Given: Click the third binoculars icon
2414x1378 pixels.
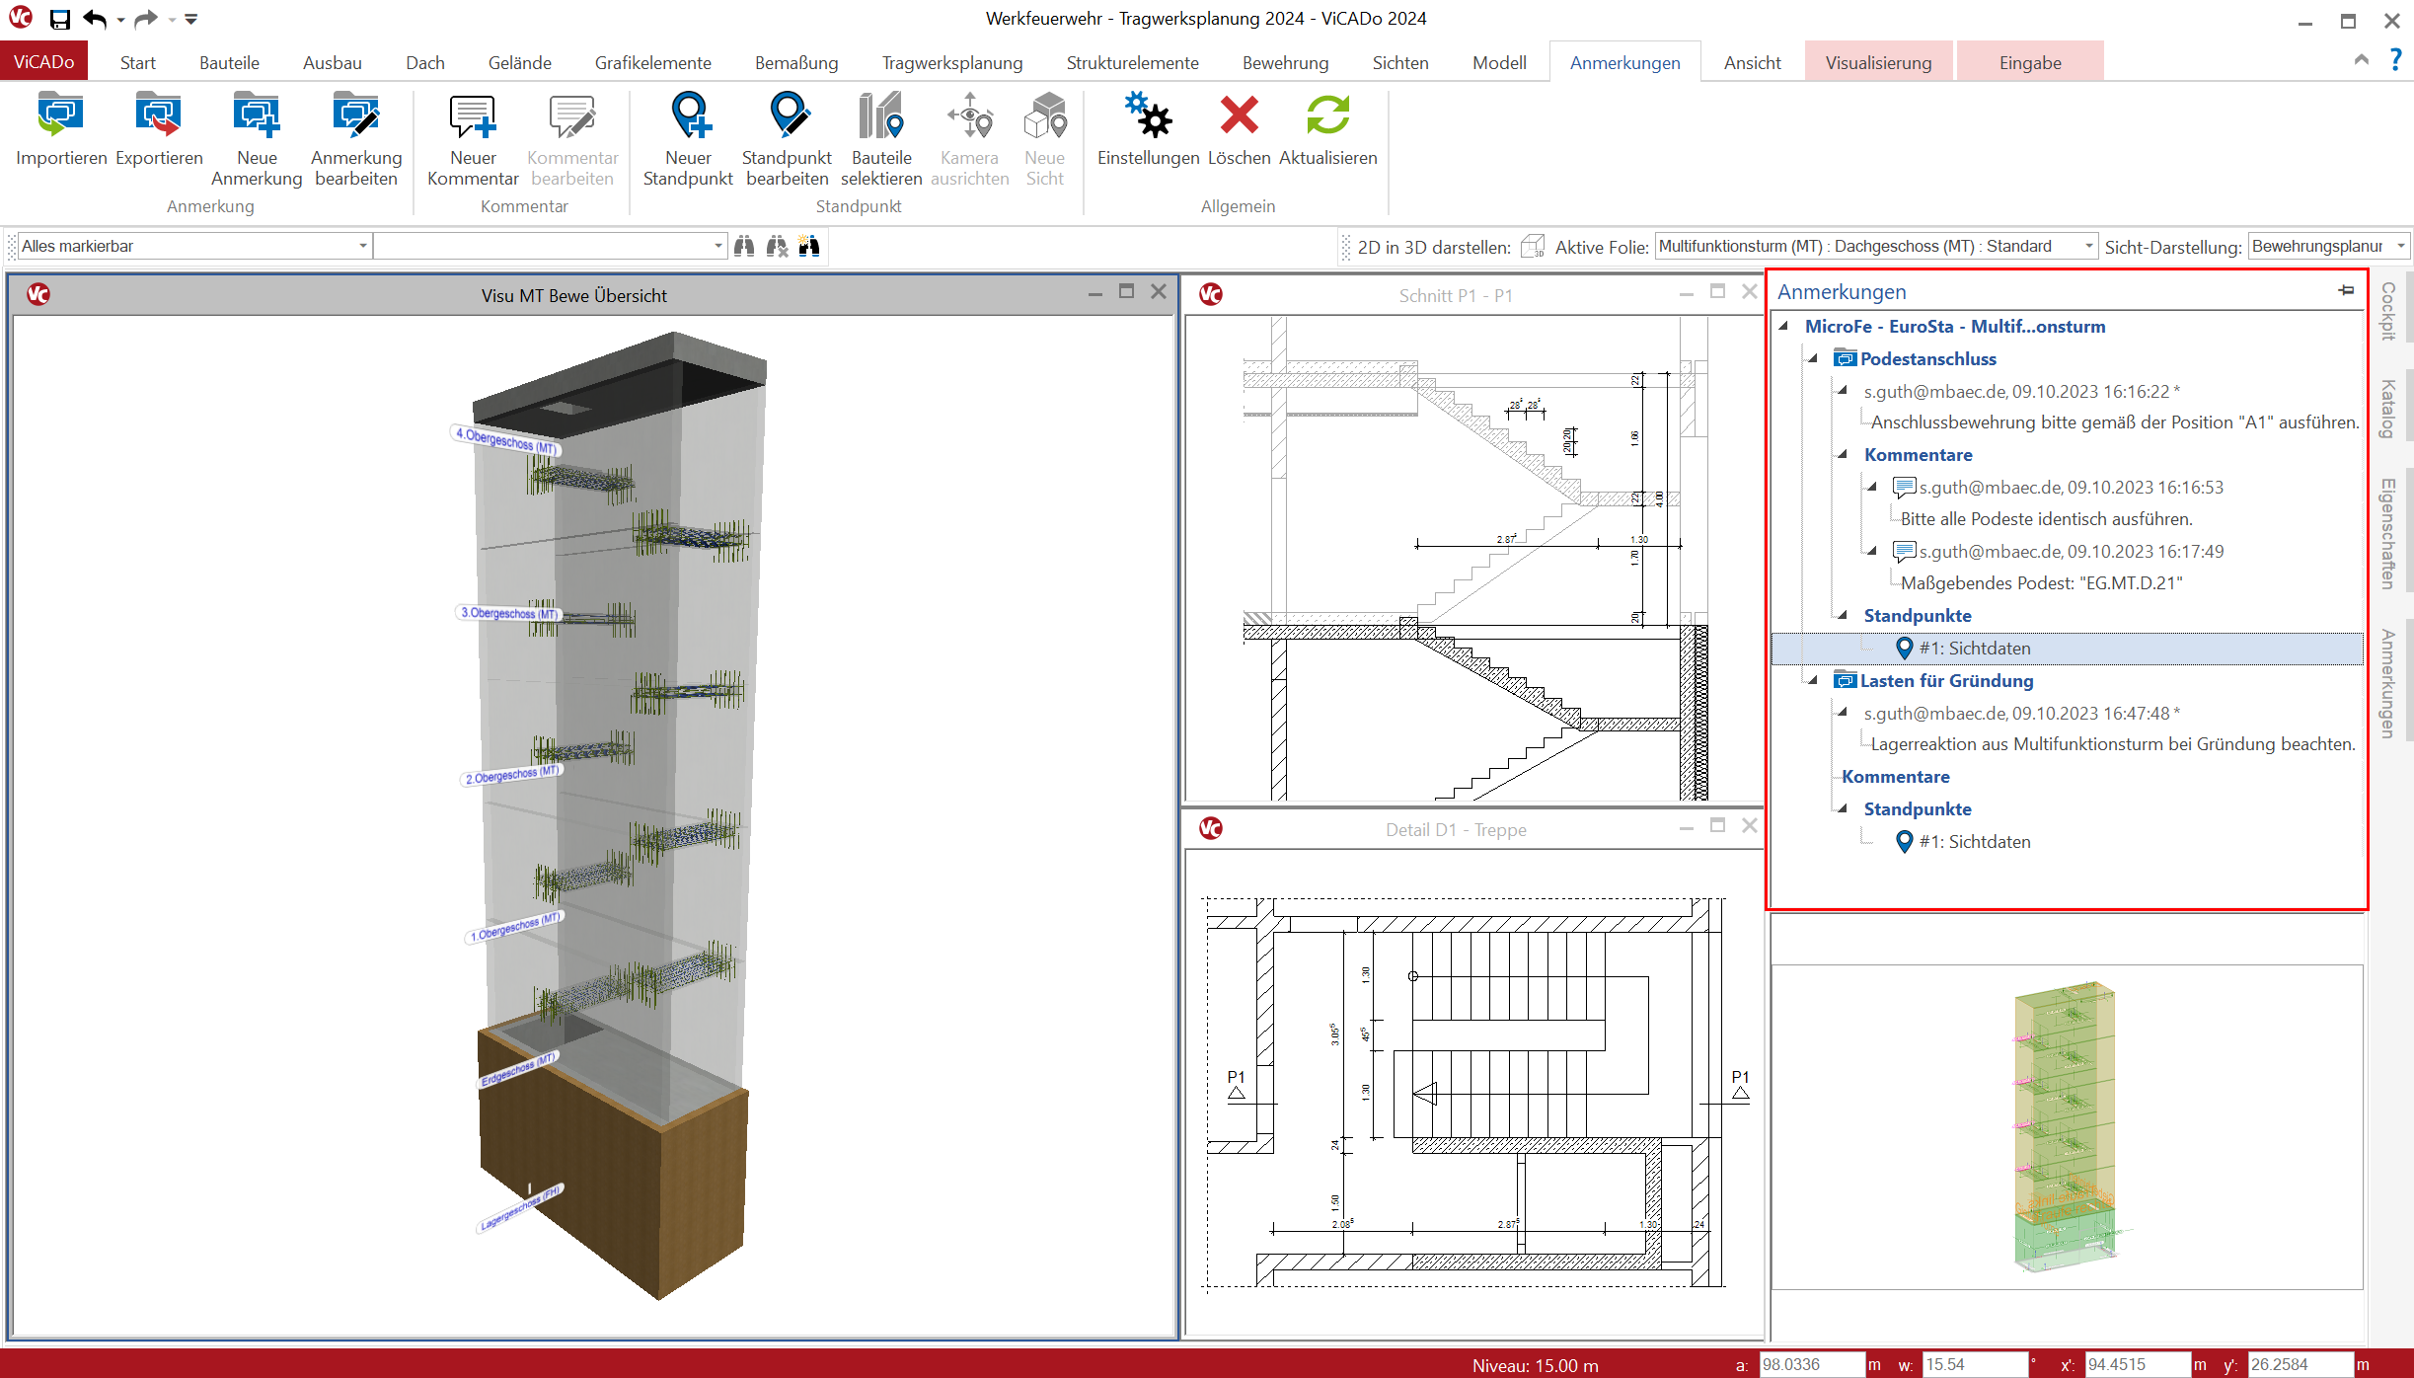Looking at the screenshot, I should (x=809, y=246).
